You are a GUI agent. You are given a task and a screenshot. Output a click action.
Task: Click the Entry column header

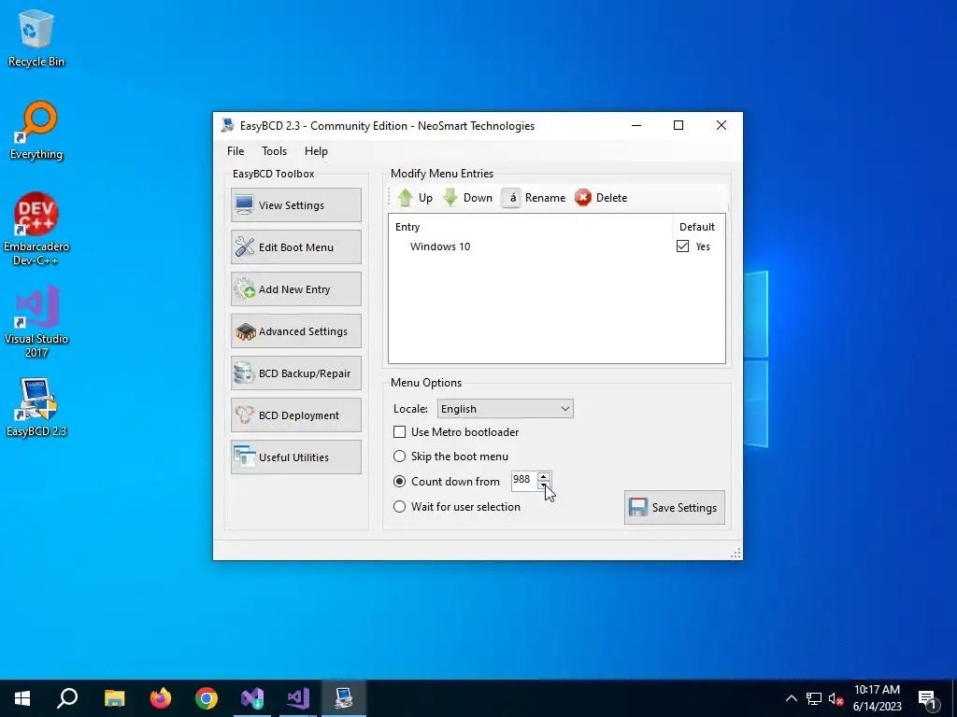407,227
